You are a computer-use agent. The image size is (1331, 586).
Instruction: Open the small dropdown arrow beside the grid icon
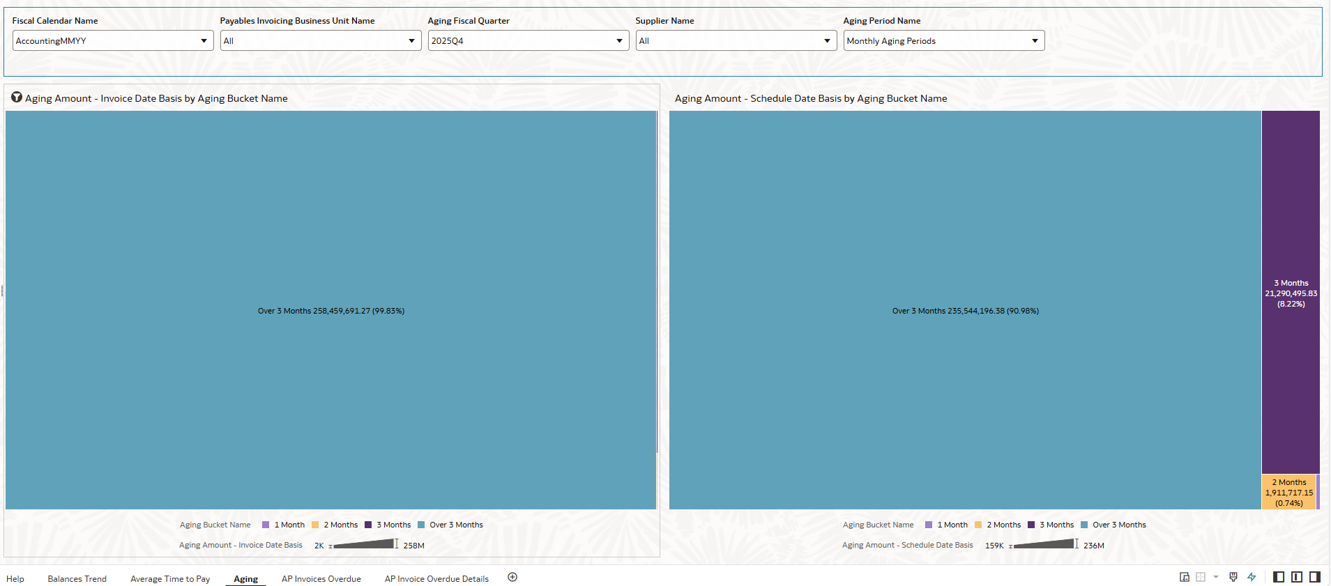tap(1216, 577)
